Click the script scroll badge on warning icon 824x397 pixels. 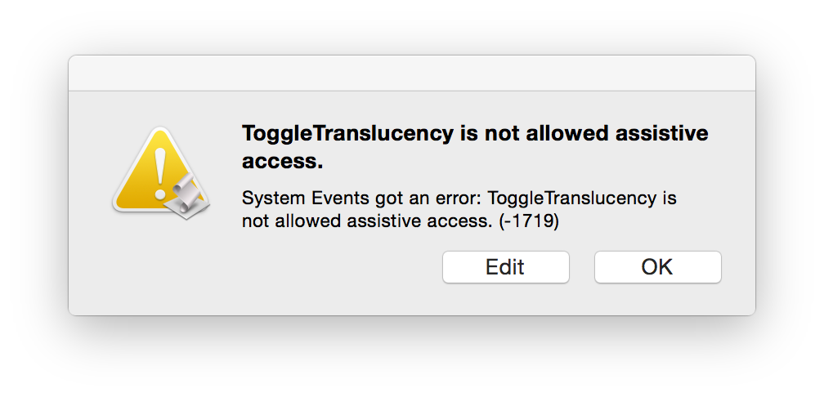186,196
